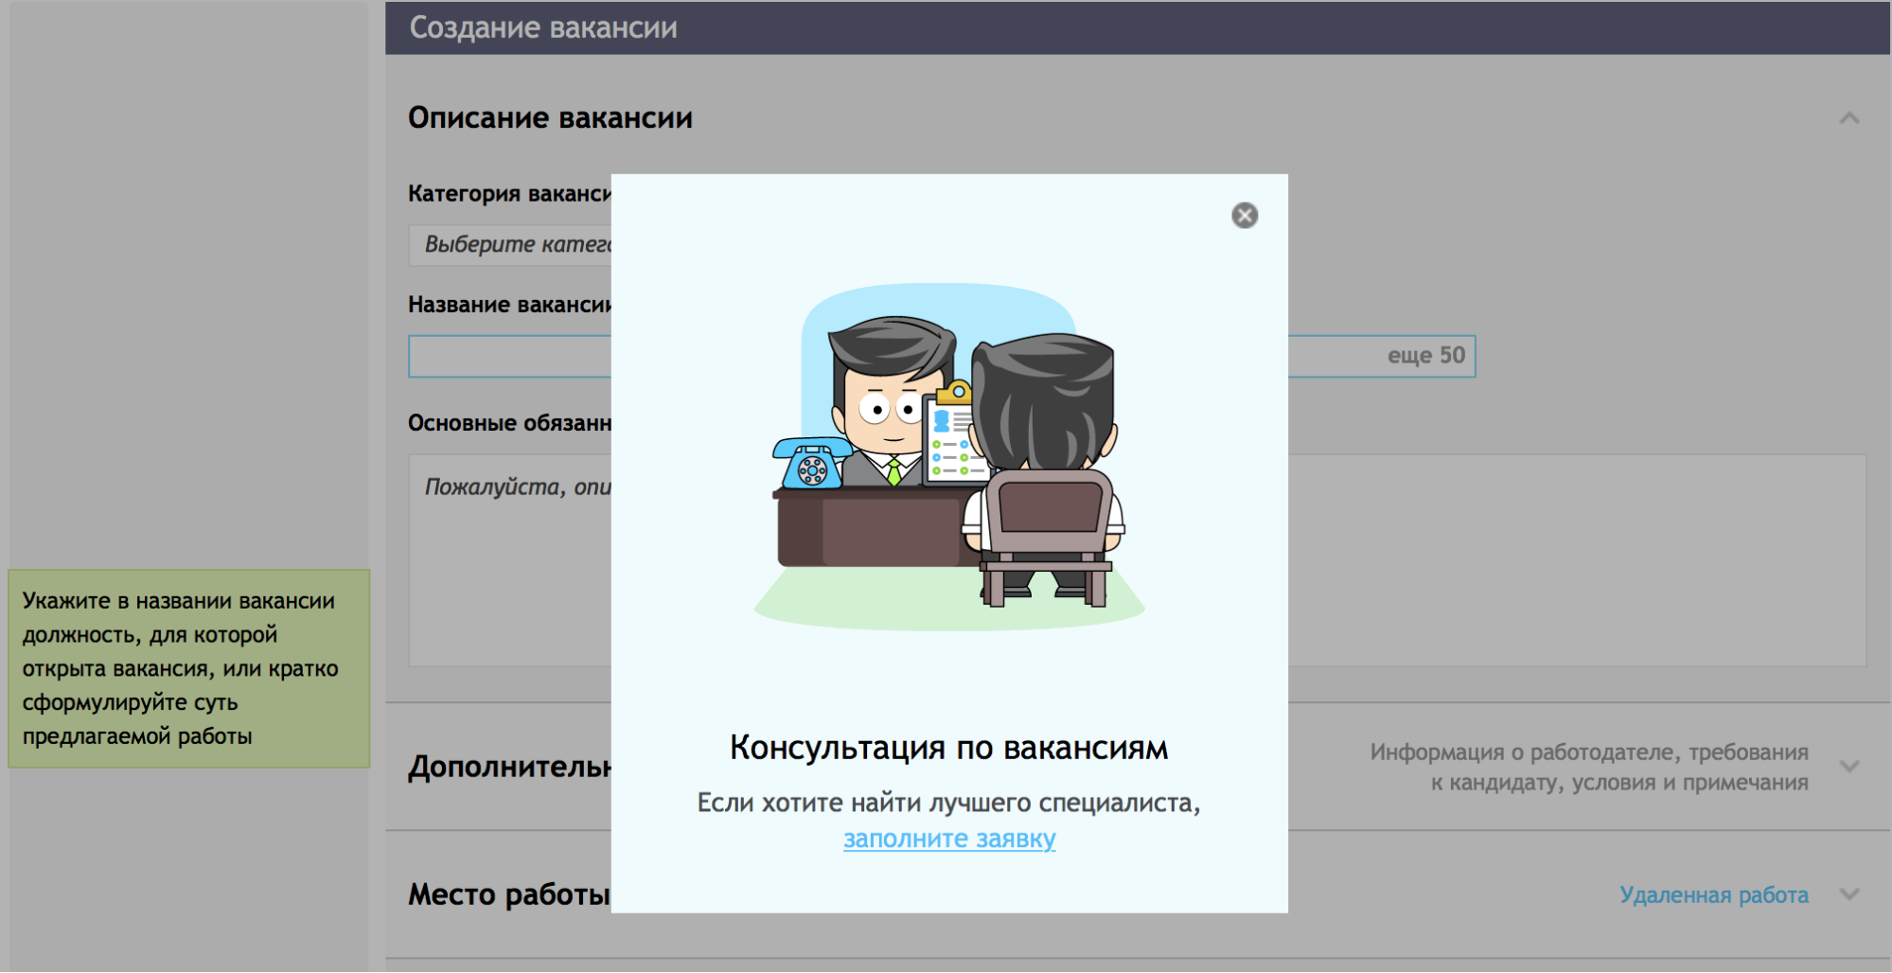
Task: Click the green vacancy title hint box
Action: 188,668
